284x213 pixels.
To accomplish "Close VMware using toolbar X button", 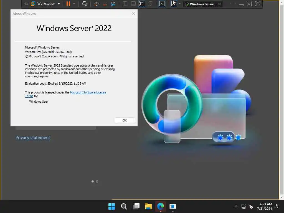I will (x=258, y=4).
